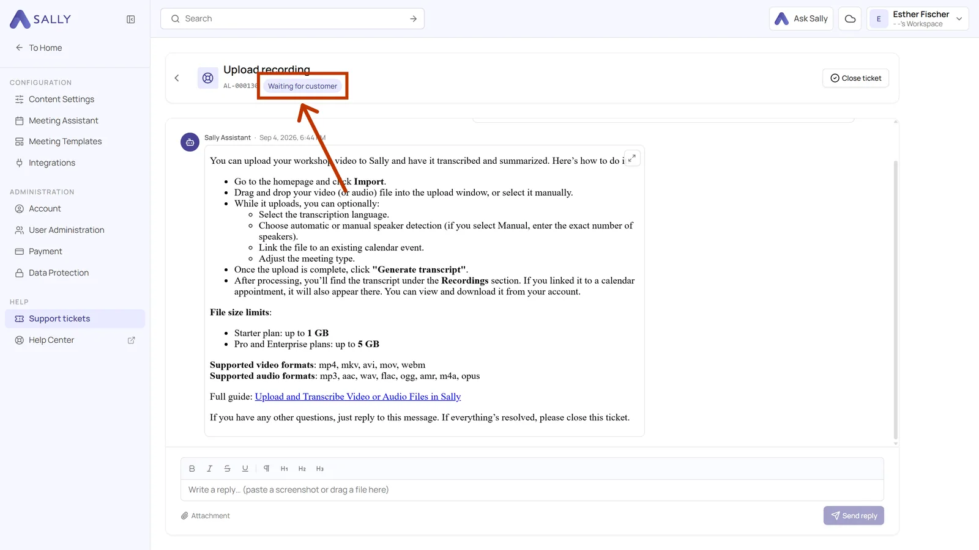Click the conversation vertical scrollbar
979x550 pixels.
(x=896, y=299)
